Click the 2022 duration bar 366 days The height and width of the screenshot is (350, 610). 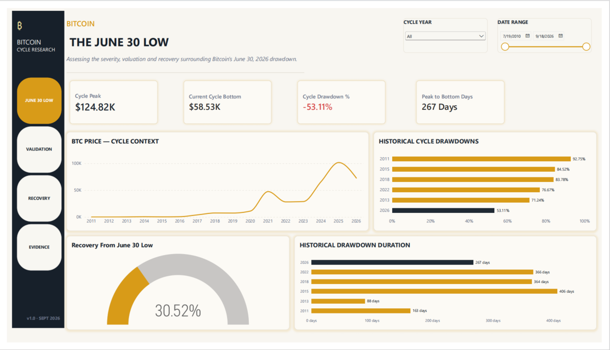click(422, 272)
